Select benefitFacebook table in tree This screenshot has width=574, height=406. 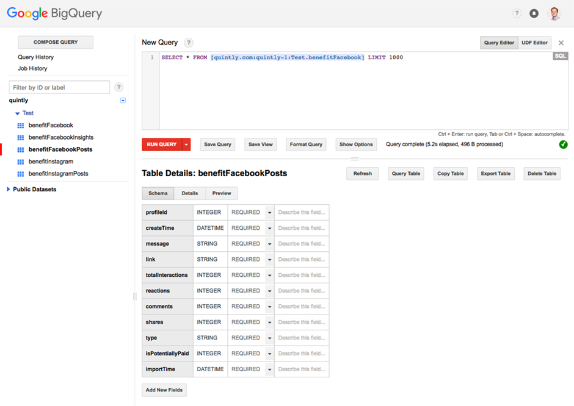pos(51,126)
